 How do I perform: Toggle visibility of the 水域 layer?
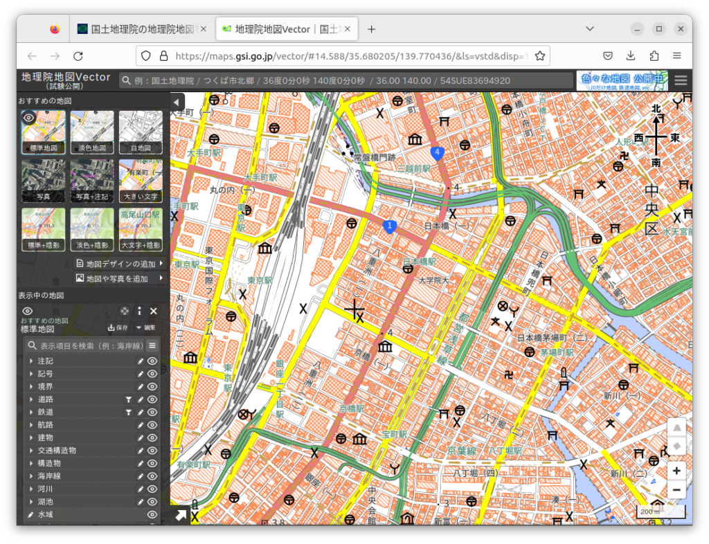pyautogui.click(x=152, y=514)
